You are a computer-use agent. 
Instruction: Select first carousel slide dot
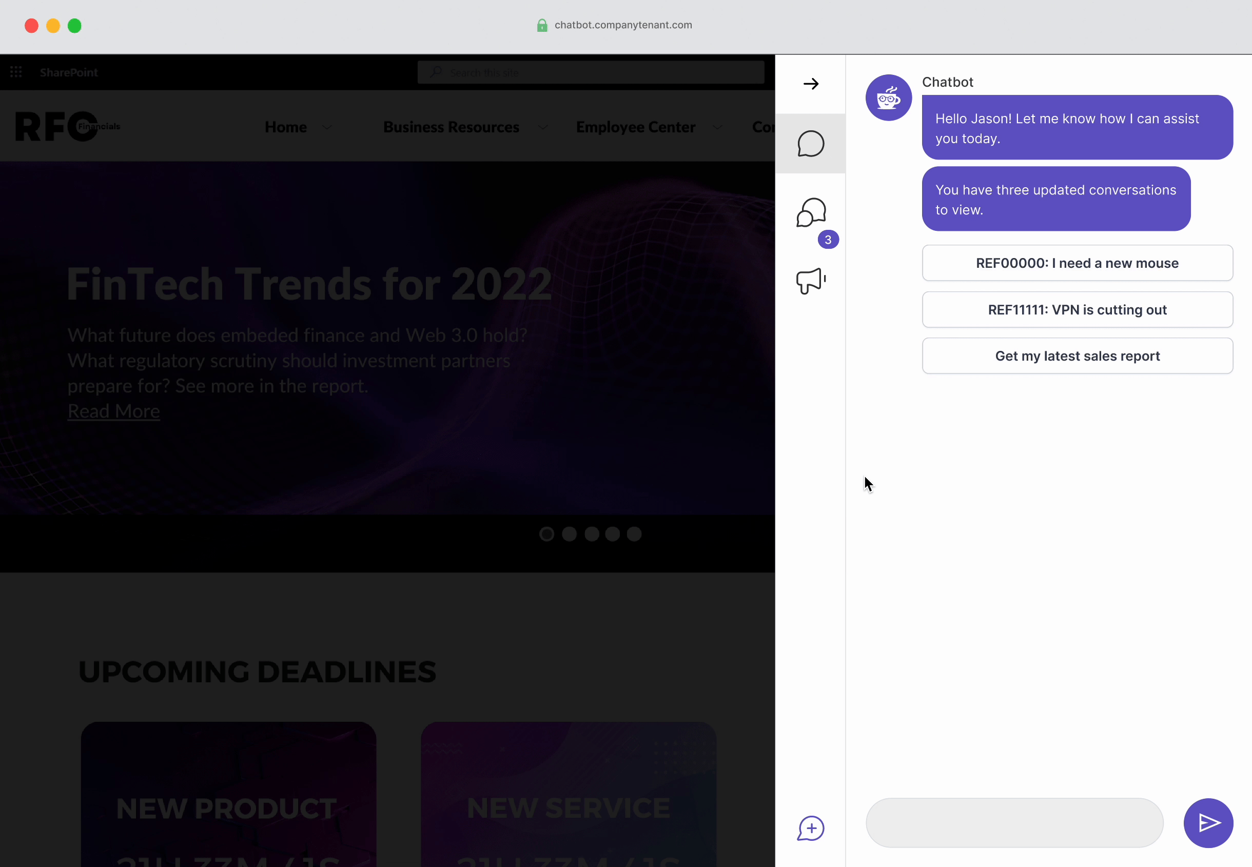[546, 534]
